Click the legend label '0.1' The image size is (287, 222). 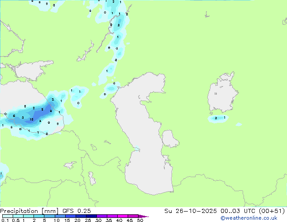click(5, 220)
